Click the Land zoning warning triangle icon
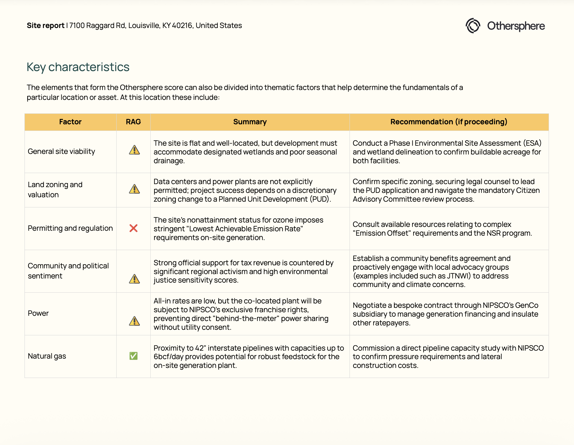The height and width of the screenshot is (445, 574). pos(134,189)
